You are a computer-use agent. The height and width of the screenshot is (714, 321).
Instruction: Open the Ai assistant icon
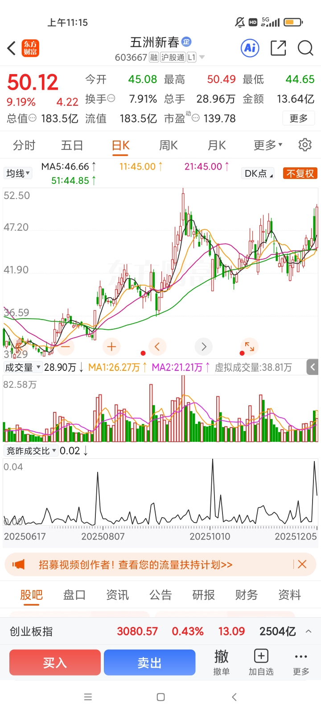(250, 48)
